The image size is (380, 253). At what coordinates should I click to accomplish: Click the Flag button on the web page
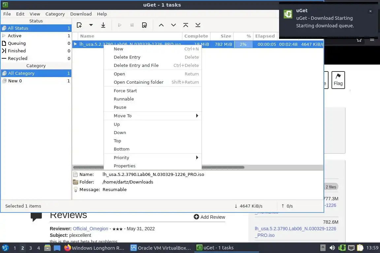point(338,80)
